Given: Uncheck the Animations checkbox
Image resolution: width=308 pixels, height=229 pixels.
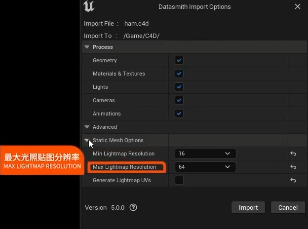Looking at the screenshot, I should 179,114.
